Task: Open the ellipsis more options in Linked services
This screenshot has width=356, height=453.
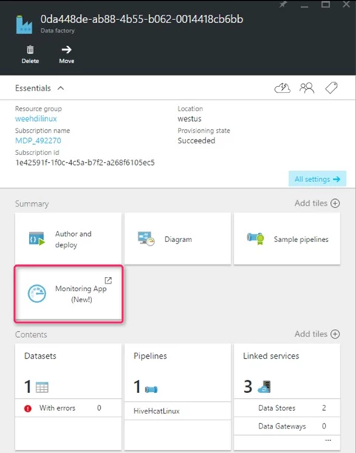Action: 329,440
